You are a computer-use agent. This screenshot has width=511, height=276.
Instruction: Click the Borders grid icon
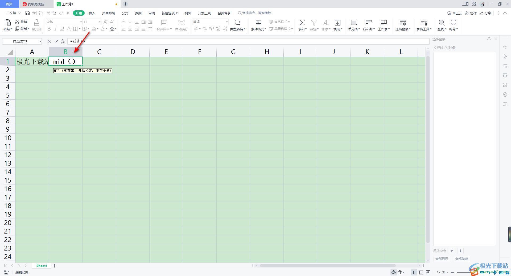pos(76,29)
